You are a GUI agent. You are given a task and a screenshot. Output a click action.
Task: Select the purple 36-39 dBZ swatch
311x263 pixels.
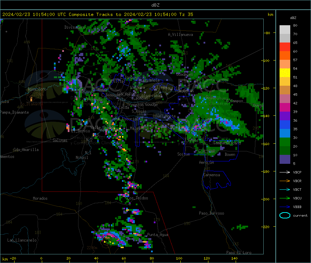(x=285, y=116)
